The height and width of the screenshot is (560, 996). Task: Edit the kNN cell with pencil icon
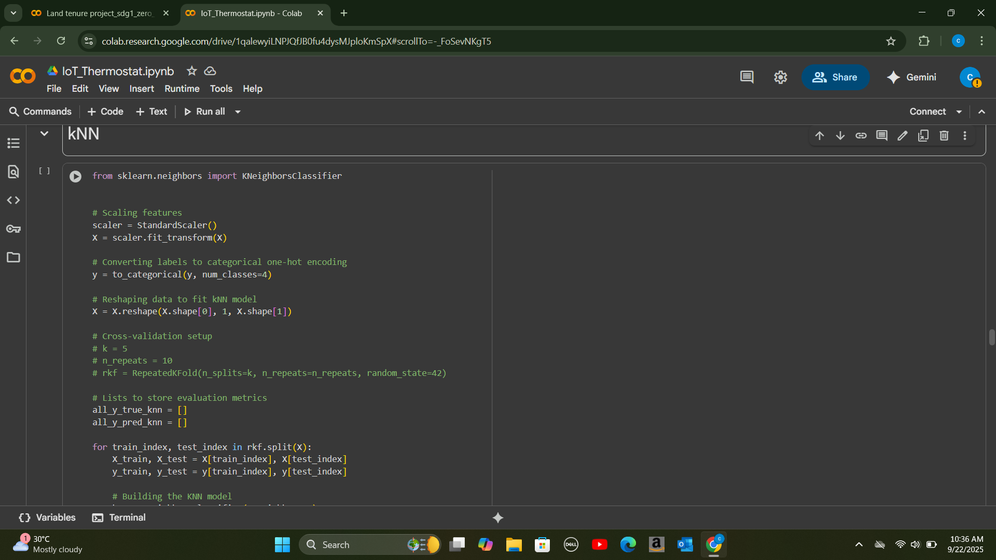point(902,136)
